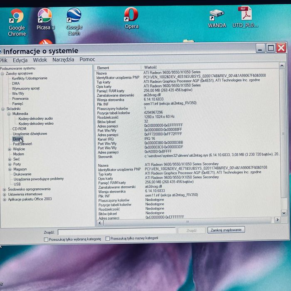This screenshot has height=291, width=291.
Task: Click the vertical scrollbar up arrow
Action: tap(282, 66)
